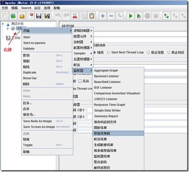Click the Undo arrow toolbar icon
Image resolution: width=189 pixels, height=172 pixels.
pos(58,16)
